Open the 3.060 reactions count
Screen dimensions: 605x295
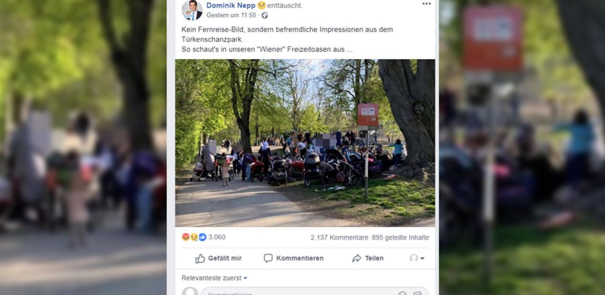pos(217,237)
